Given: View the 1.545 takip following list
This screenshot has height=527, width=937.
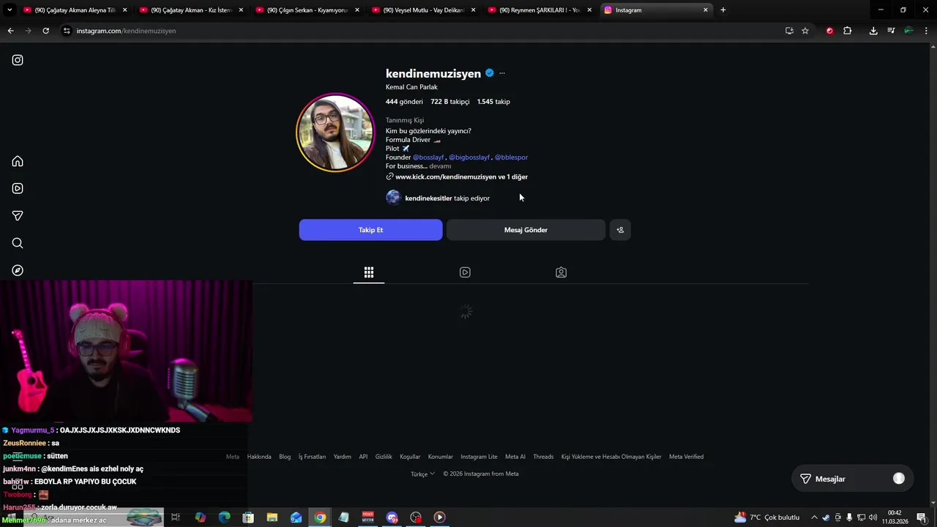Looking at the screenshot, I should coord(493,102).
